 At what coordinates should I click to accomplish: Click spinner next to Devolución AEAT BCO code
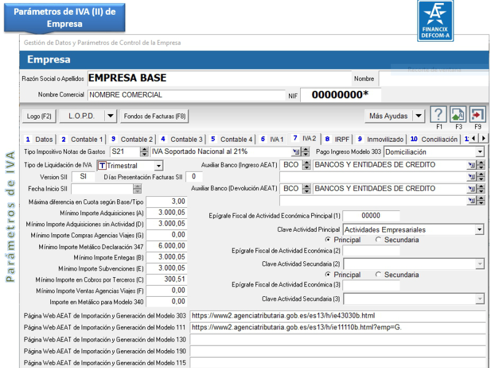pos(306,189)
